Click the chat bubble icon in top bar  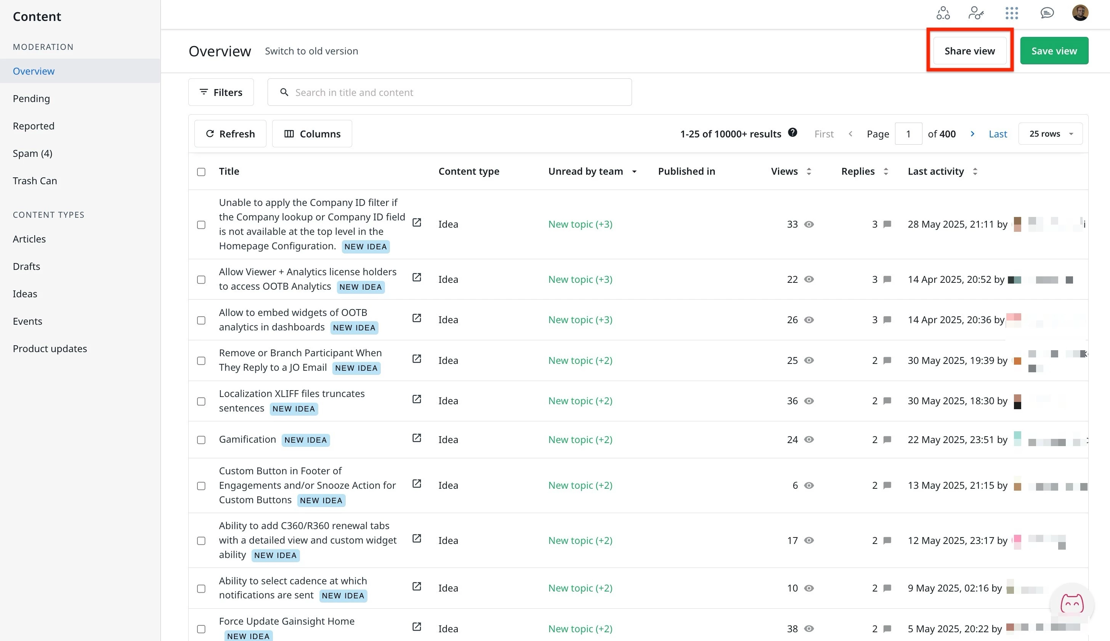[1047, 13]
